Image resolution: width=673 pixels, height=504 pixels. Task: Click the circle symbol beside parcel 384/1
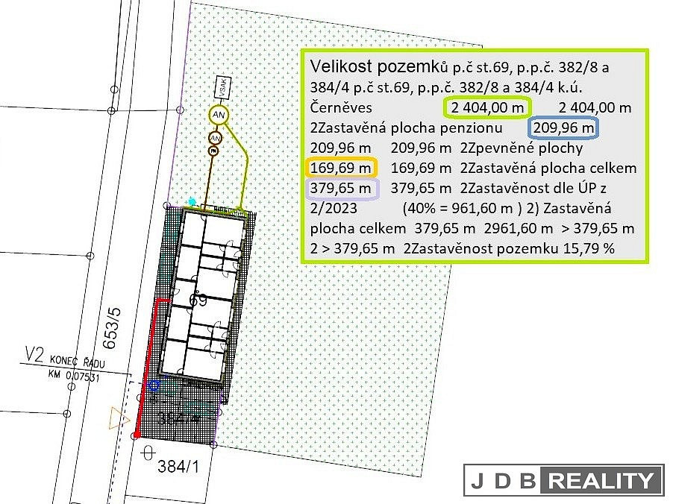click(x=148, y=452)
